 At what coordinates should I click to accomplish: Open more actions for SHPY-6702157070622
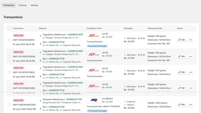pyautogui.click(x=191, y=72)
